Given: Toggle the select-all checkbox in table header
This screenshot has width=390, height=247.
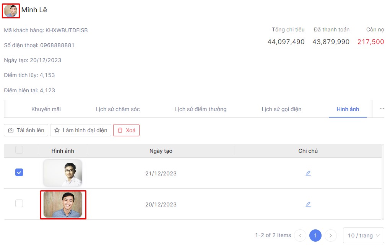Looking at the screenshot, I should click(x=19, y=150).
